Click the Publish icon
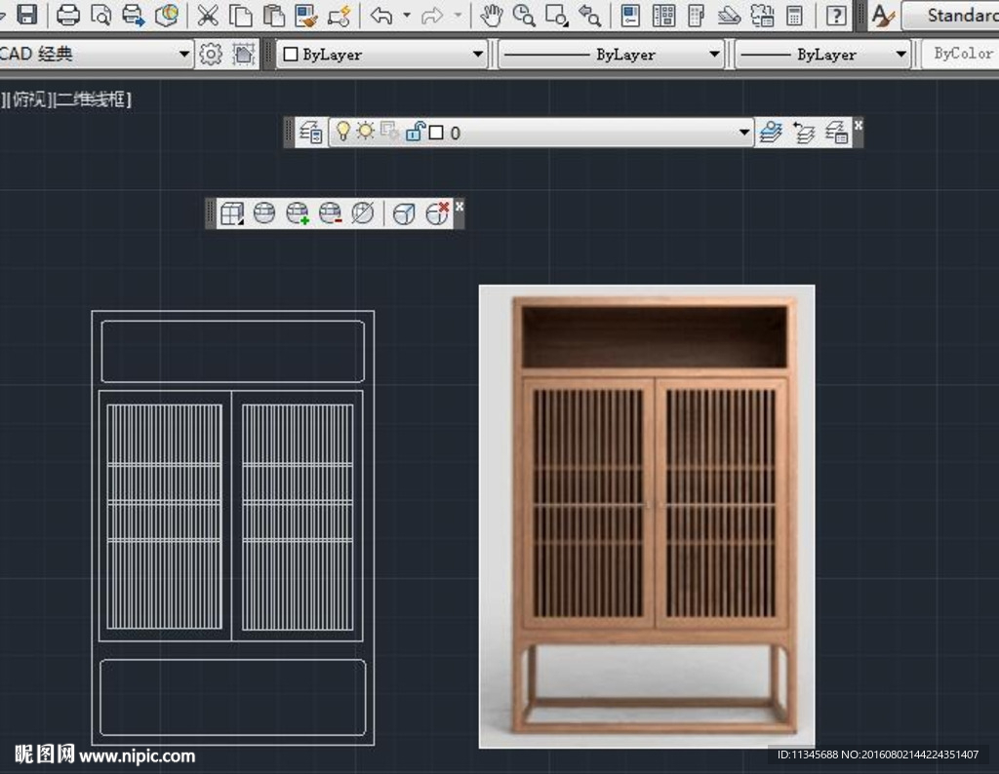The width and height of the screenshot is (999, 774). 133,14
